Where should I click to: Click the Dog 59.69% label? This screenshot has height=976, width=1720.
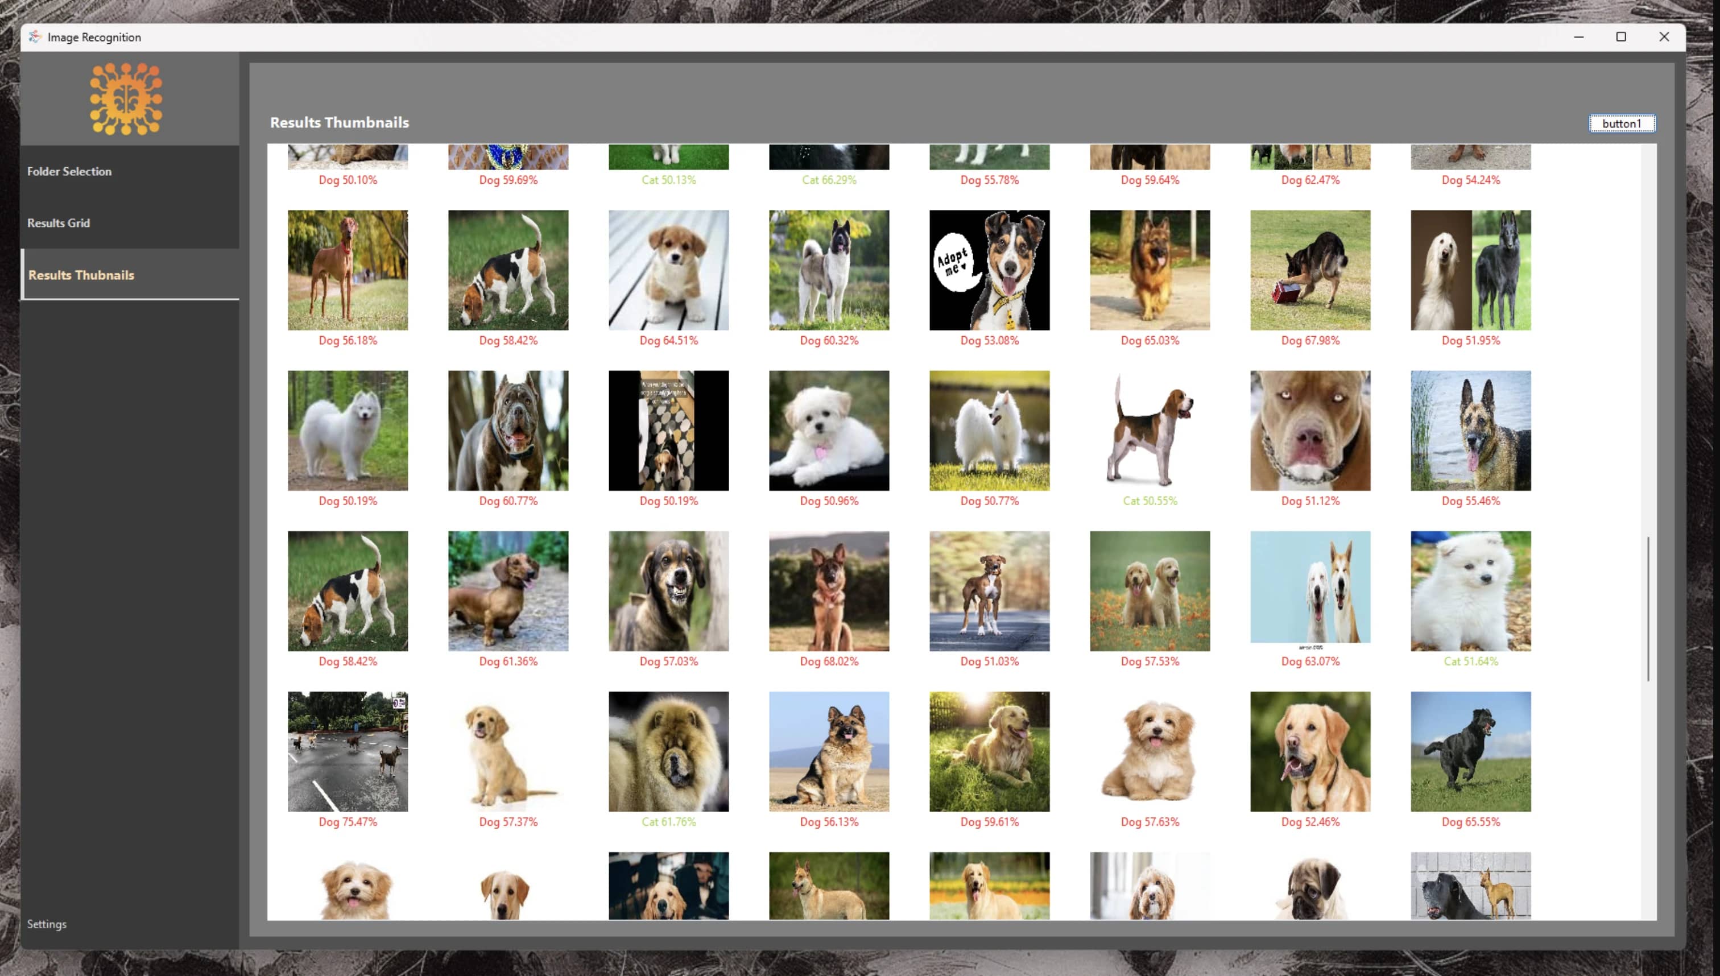[508, 180]
